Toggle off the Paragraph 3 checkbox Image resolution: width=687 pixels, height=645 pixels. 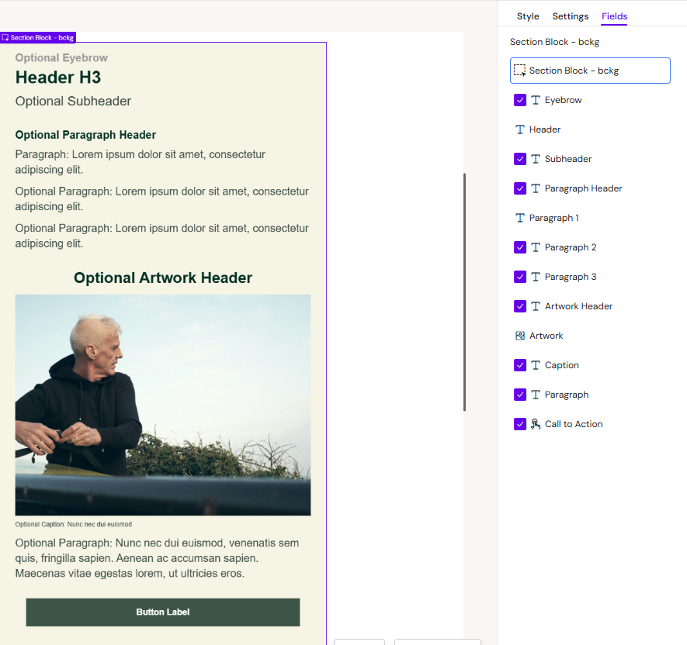520,277
